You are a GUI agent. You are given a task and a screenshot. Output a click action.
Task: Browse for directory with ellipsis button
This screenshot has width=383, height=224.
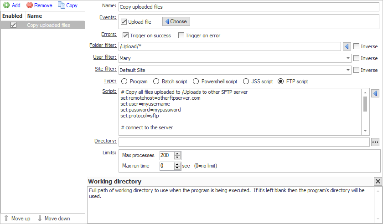pos(376,142)
